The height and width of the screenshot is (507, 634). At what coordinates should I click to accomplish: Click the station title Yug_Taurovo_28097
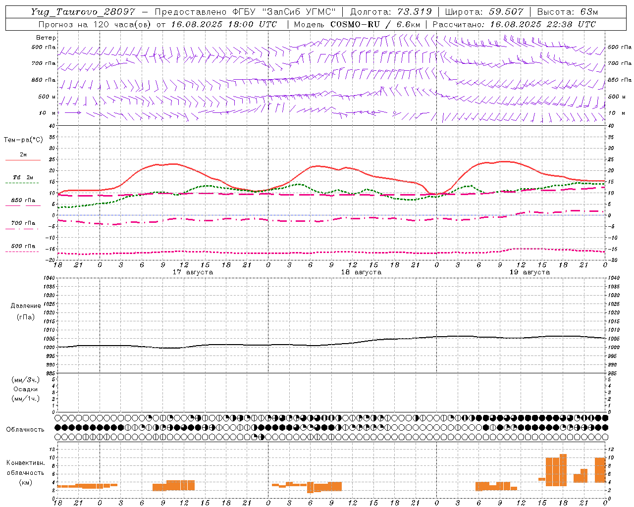point(83,12)
